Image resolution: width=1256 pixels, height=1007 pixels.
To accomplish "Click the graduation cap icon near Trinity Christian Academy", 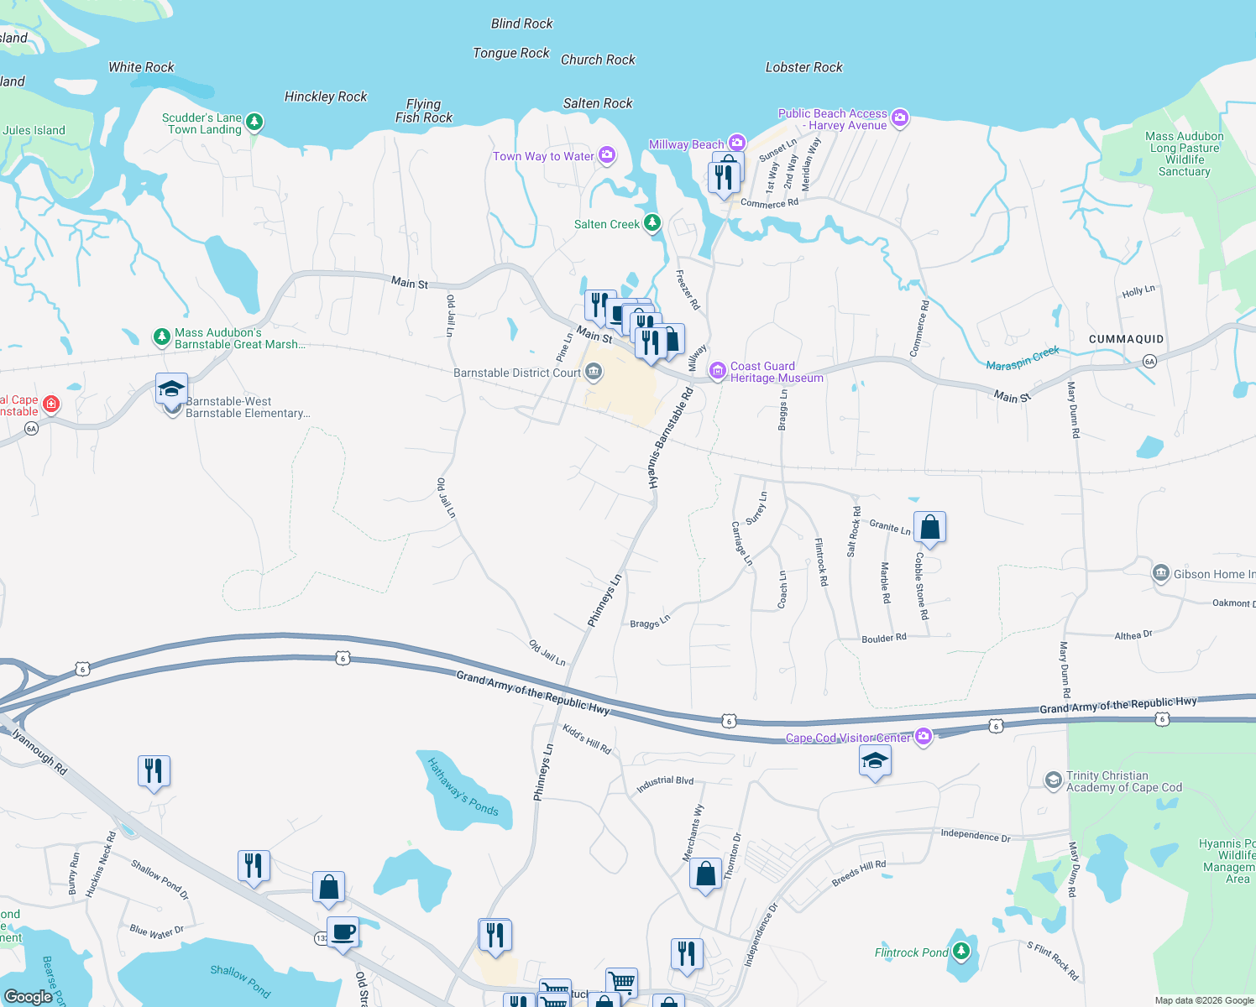I will 1054,778.
